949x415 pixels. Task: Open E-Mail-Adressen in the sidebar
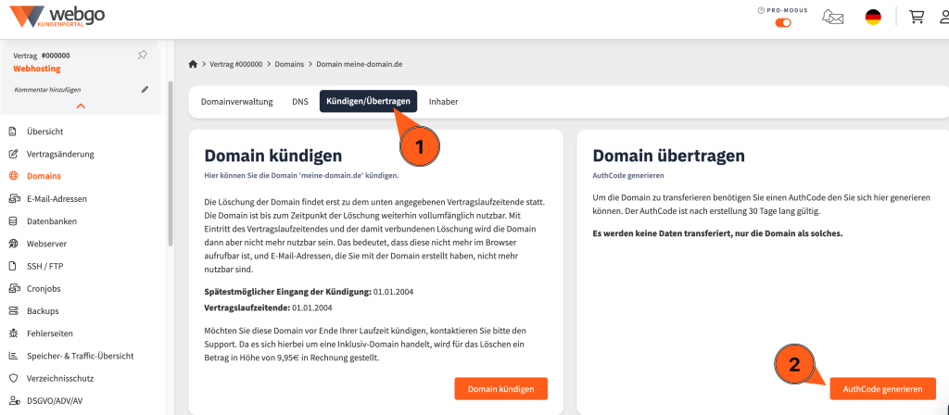click(57, 198)
